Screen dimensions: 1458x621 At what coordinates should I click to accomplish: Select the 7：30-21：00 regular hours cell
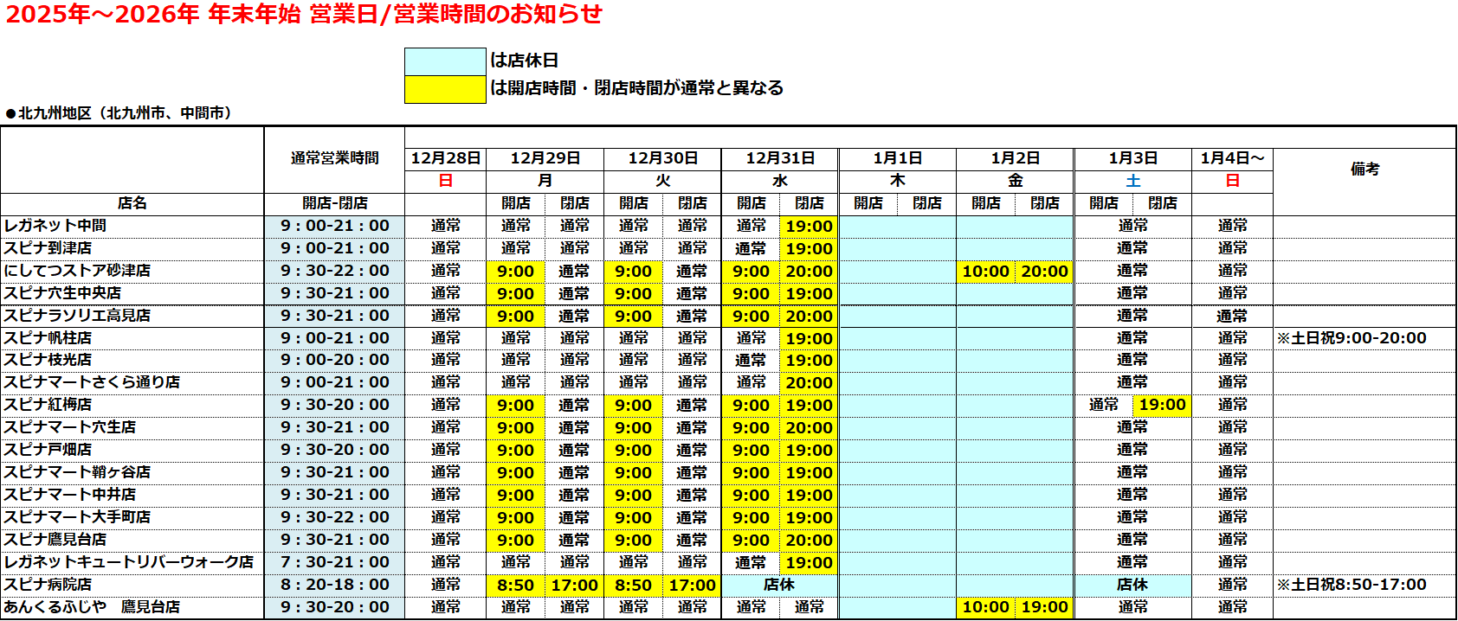334,562
